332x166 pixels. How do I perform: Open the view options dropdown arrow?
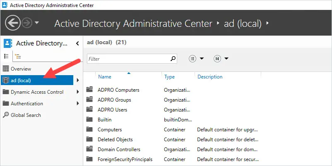(x=202, y=59)
